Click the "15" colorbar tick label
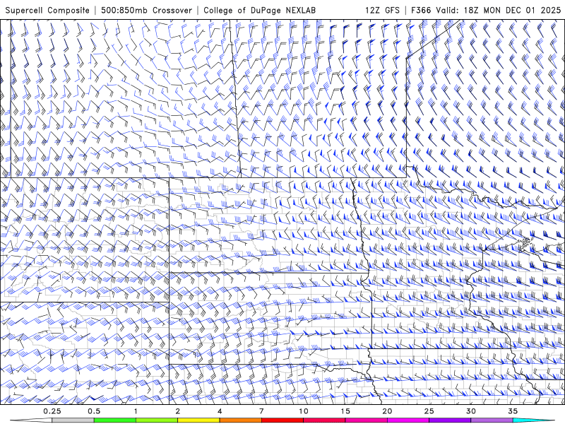 pyautogui.click(x=345, y=411)
